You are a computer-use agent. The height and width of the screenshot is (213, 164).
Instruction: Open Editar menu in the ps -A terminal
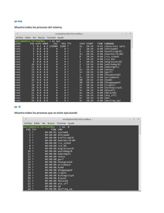click(37, 123)
